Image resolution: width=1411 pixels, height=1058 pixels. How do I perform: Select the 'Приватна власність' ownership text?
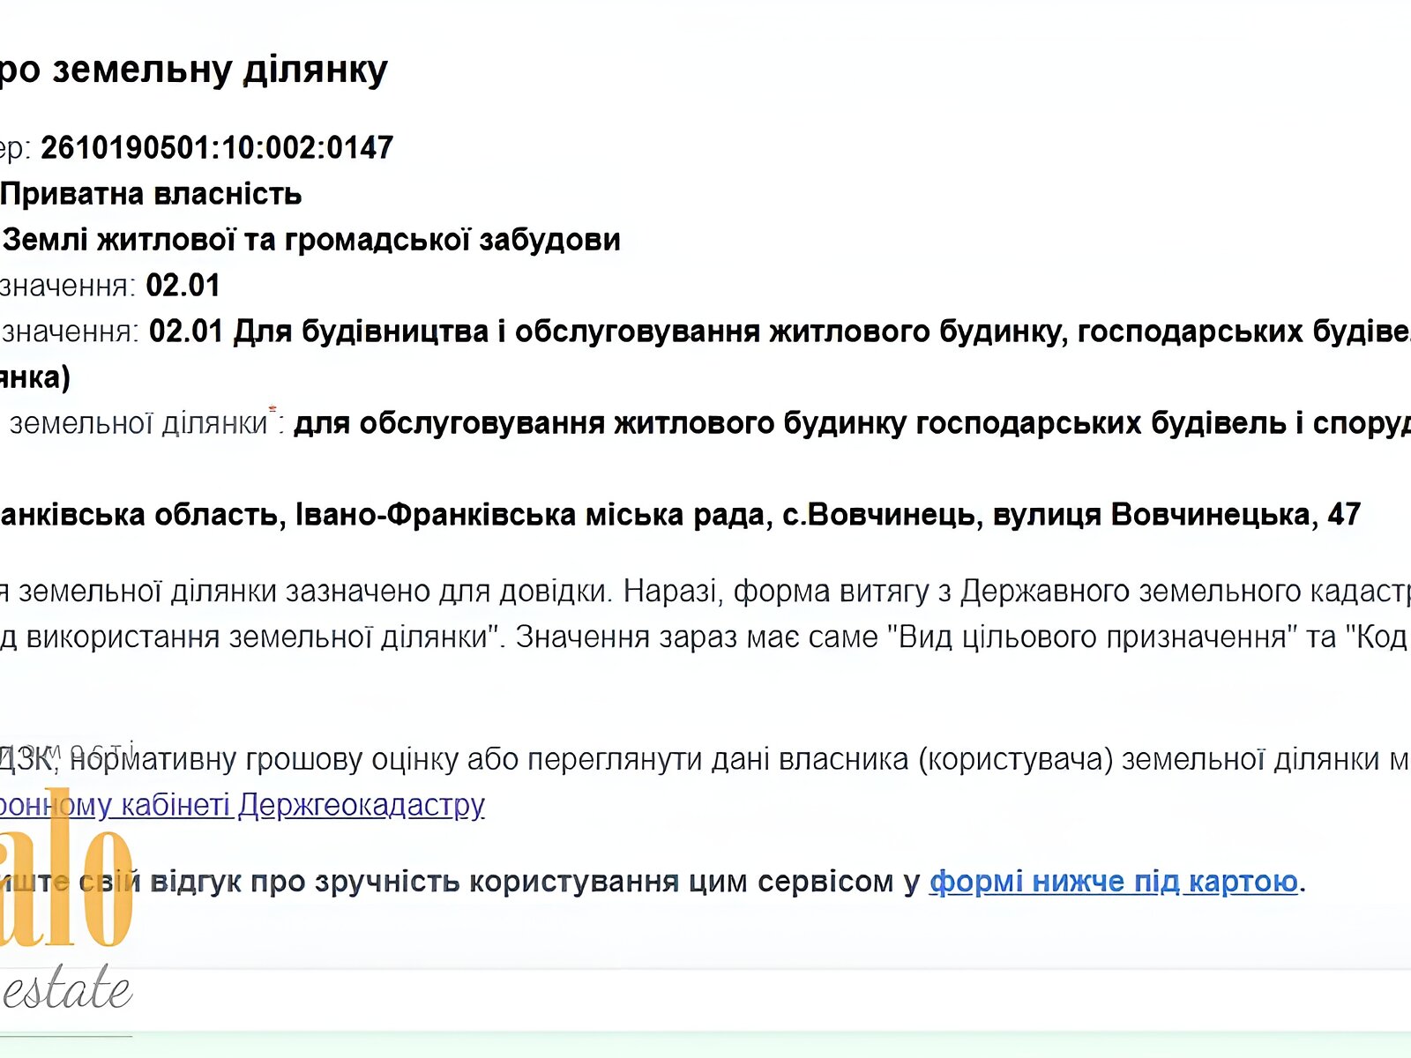click(x=152, y=194)
